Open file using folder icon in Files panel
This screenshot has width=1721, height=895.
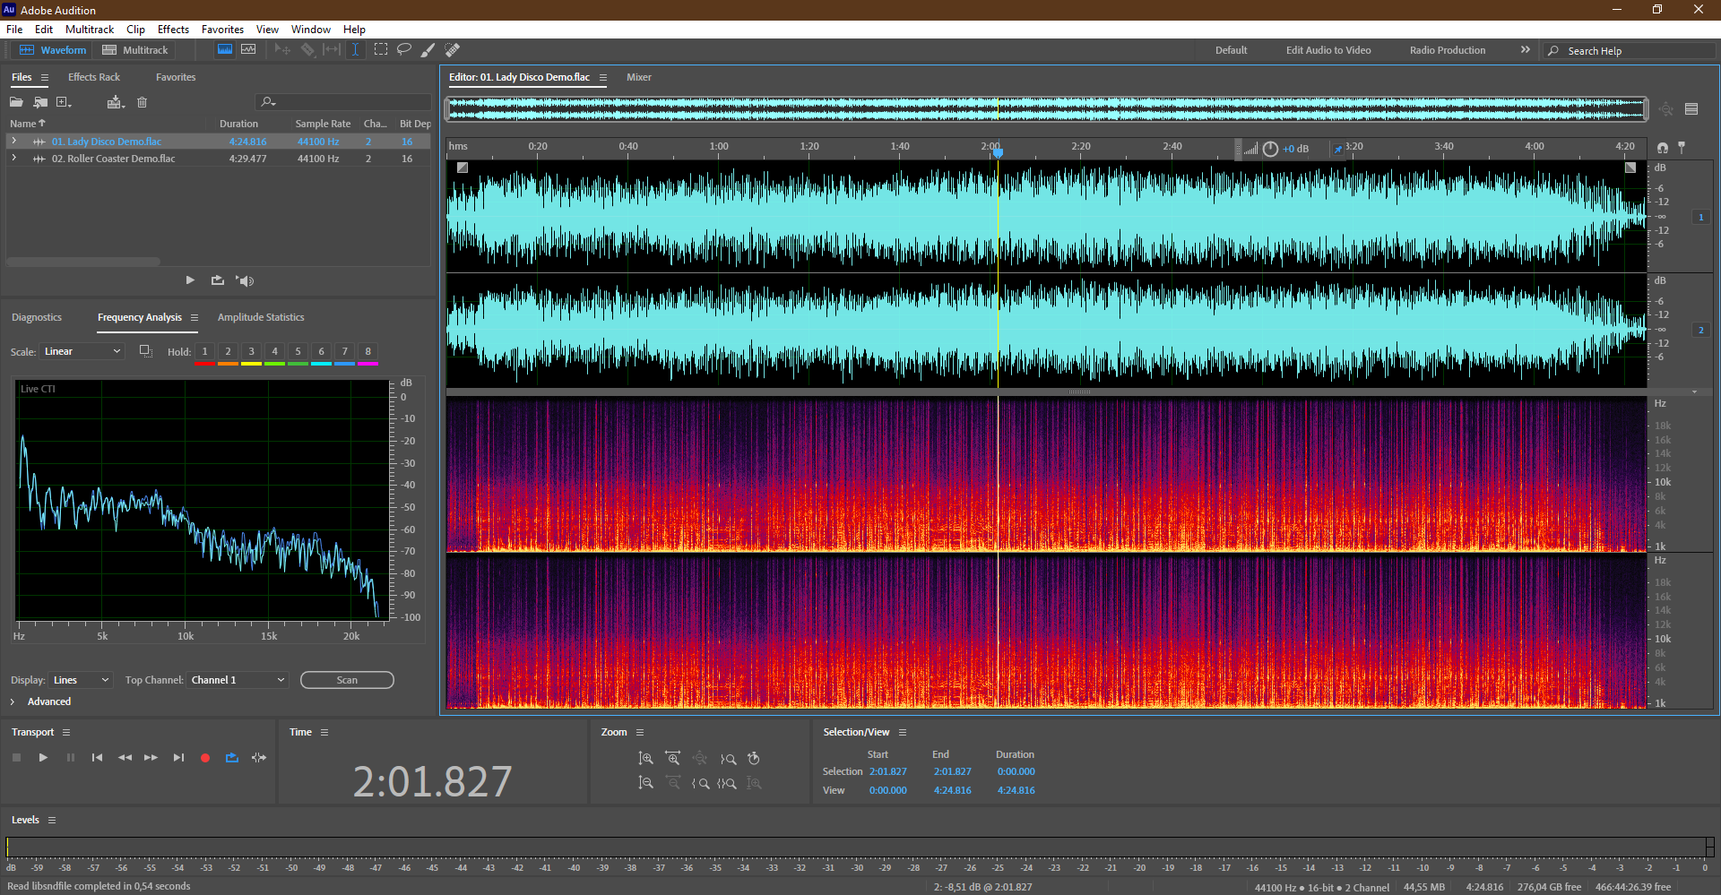coord(16,102)
